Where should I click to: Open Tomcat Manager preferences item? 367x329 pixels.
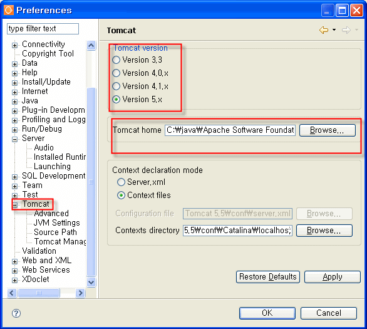click(60, 241)
